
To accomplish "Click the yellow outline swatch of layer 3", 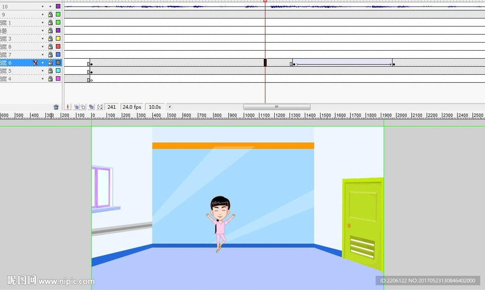I will tap(58, 38).
